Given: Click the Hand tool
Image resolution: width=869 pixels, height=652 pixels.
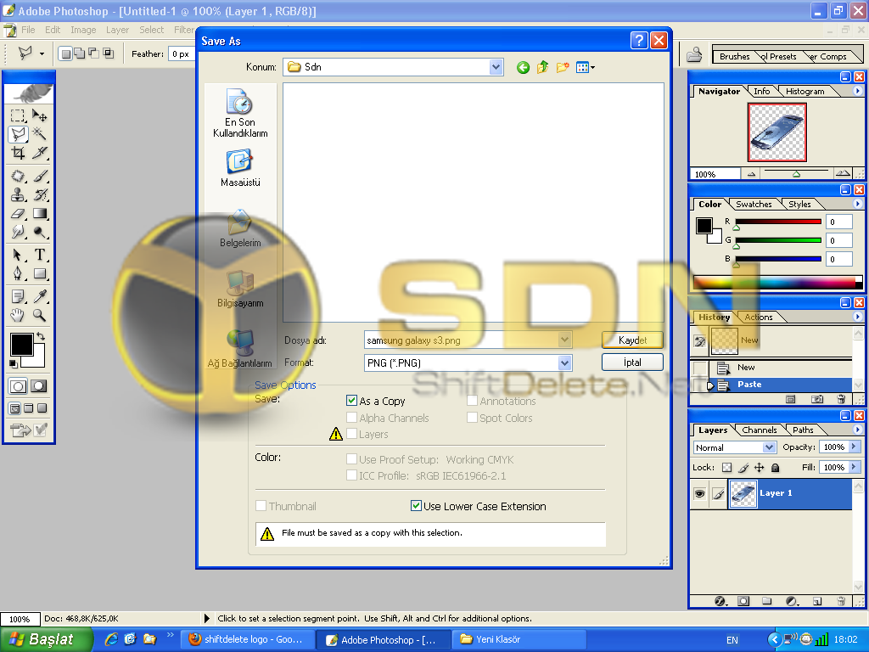Looking at the screenshot, I should coord(18,315).
